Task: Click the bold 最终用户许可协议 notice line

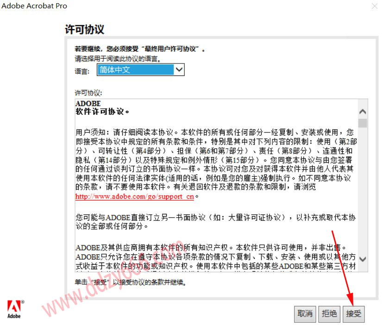Action: [x=140, y=49]
